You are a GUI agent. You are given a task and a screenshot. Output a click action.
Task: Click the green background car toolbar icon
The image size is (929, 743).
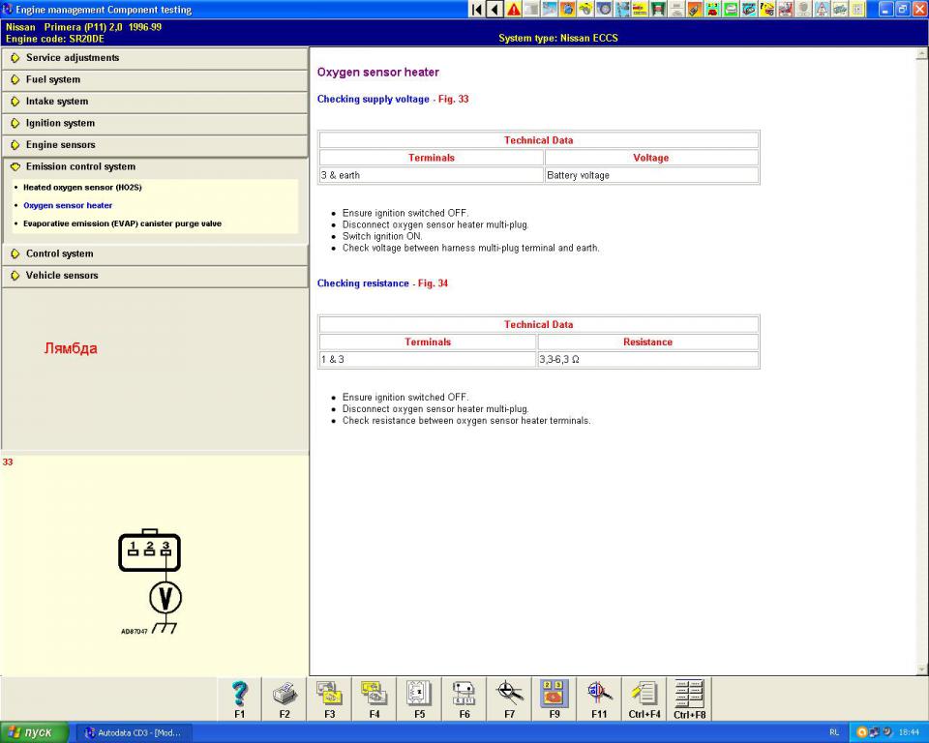click(732, 10)
